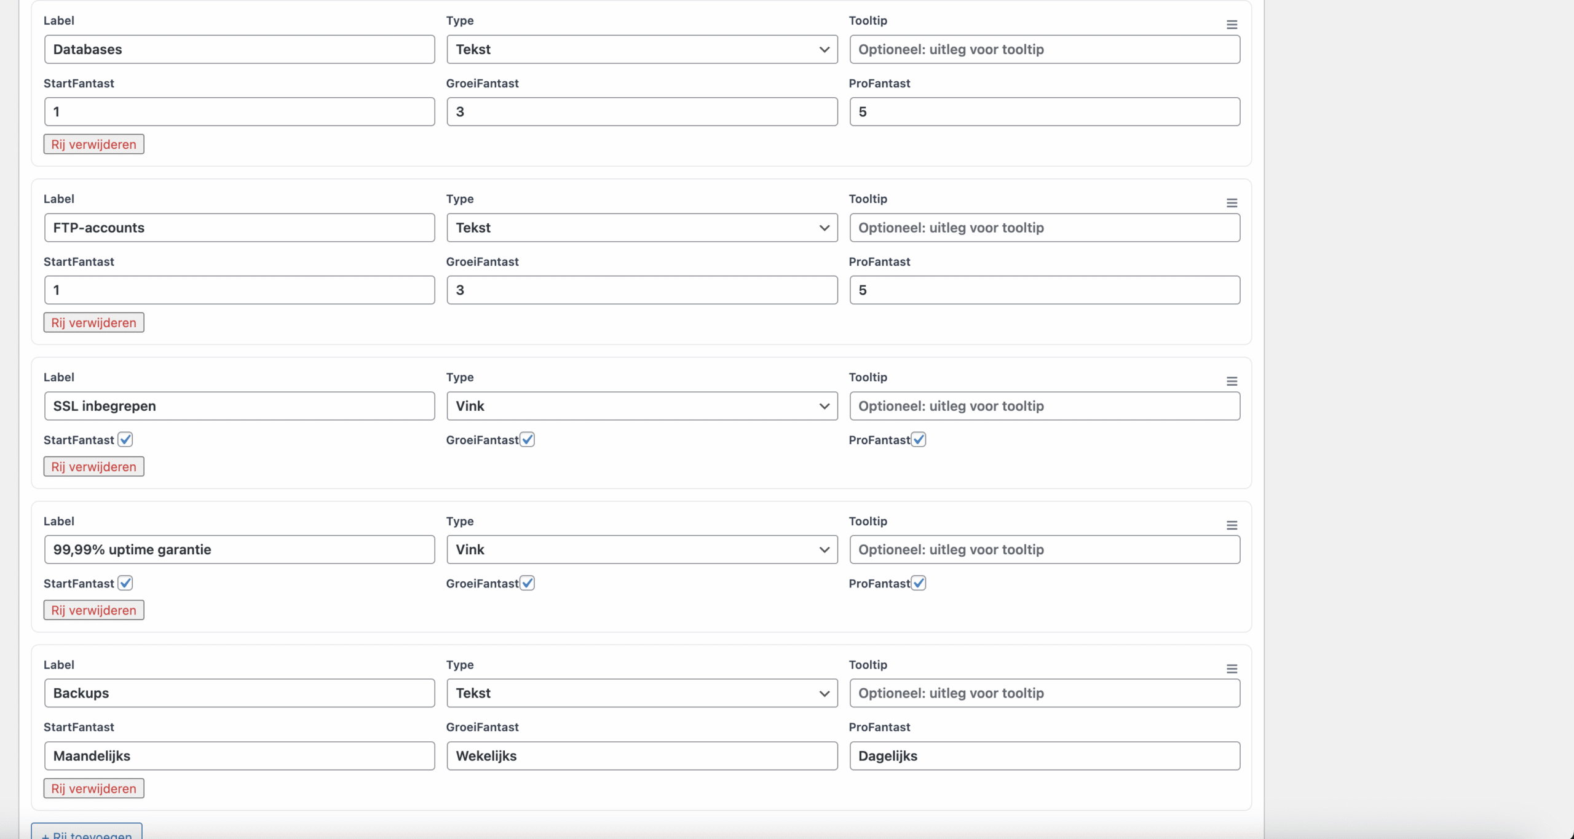Image resolution: width=1574 pixels, height=839 pixels.
Task: Click the drag handle icon on Backups row
Action: point(1232,669)
